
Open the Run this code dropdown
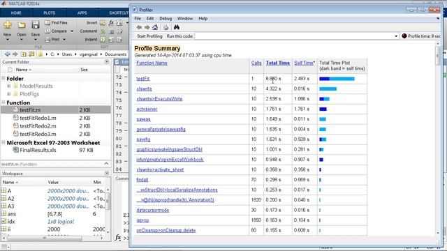(x=396, y=36)
